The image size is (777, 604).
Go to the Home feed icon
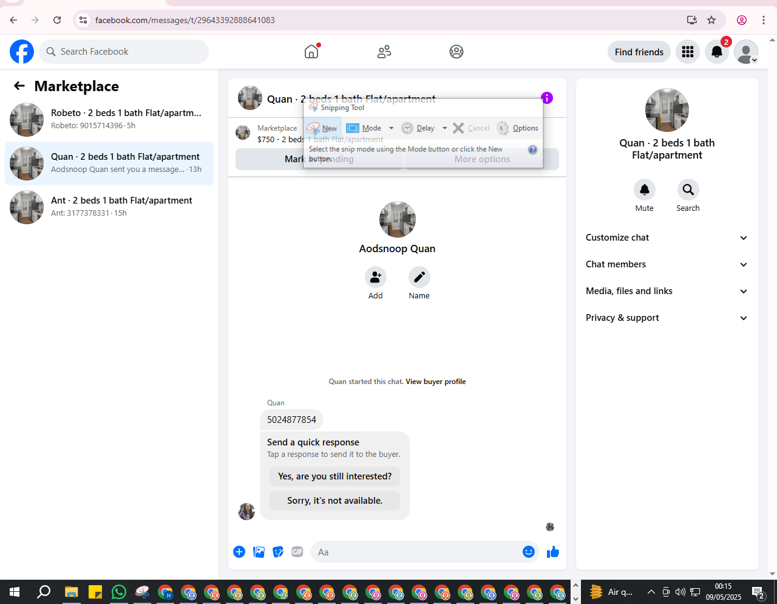point(311,52)
